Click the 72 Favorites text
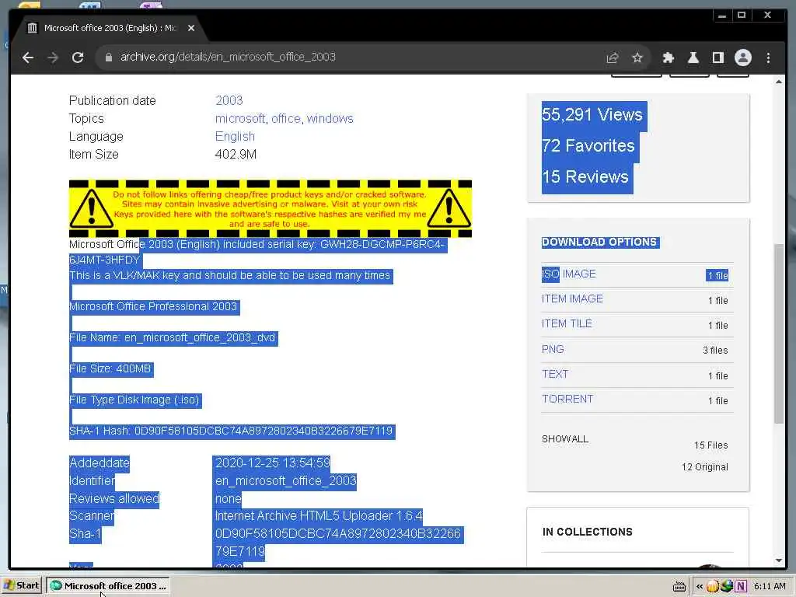 [x=588, y=146]
